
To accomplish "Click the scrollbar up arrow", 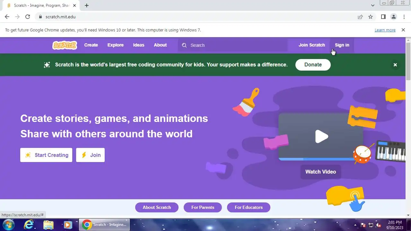I will coord(408,40).
